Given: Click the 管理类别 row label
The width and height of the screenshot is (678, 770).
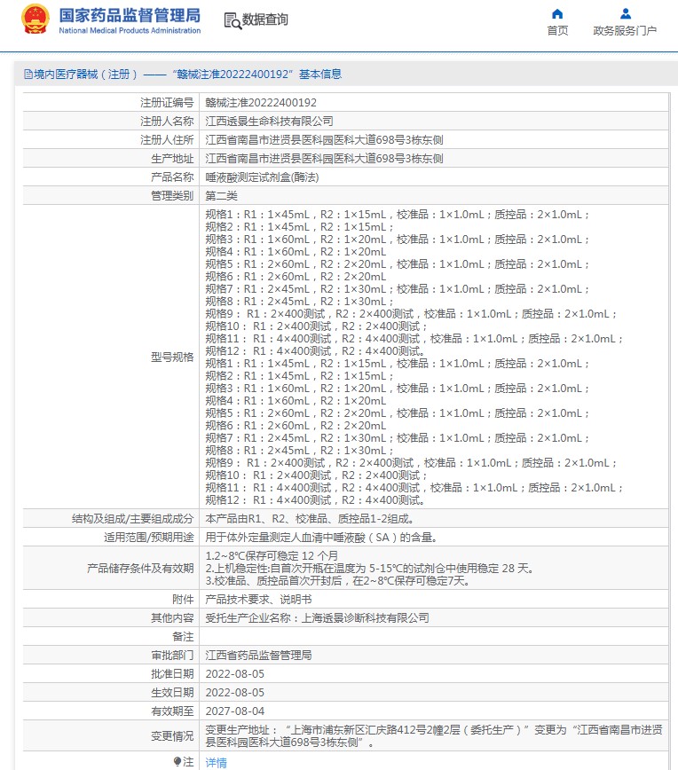Looking at the screenshot, I should tap(172, 196).
